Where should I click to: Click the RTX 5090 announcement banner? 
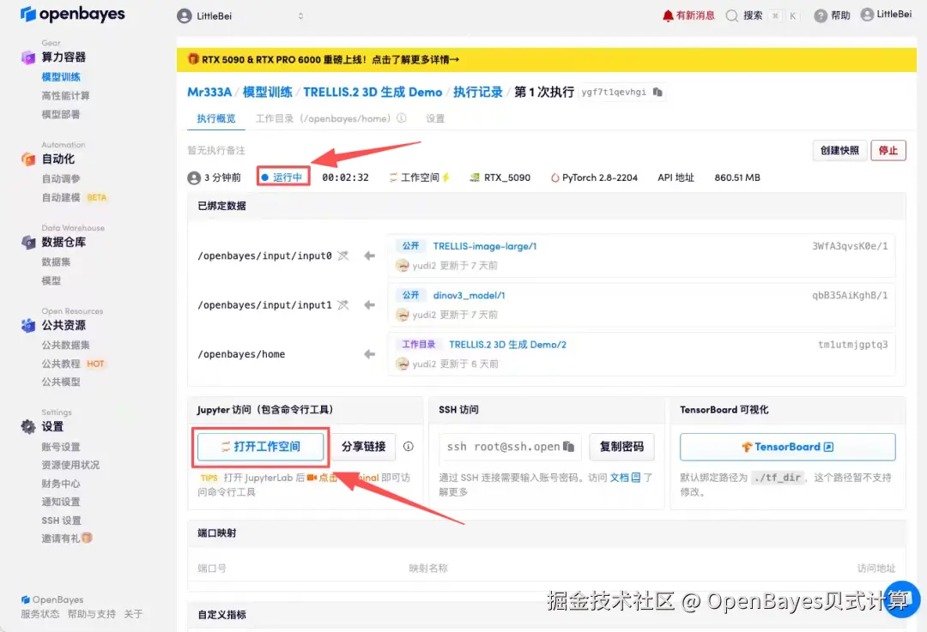546,60
